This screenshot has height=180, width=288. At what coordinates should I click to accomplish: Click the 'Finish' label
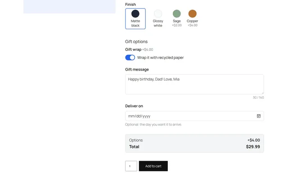coord(130,4)
